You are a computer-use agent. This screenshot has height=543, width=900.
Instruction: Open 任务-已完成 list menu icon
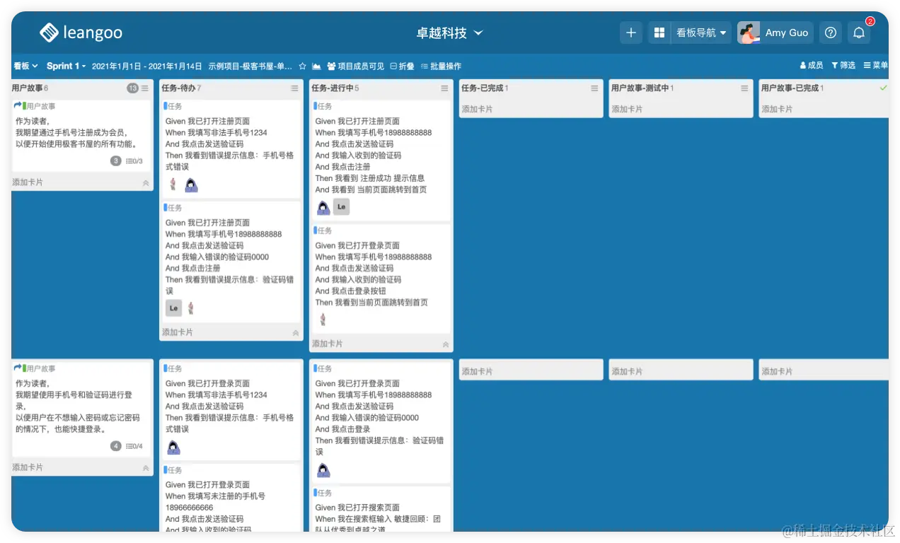pyautogui.click(x=595, y=88)
